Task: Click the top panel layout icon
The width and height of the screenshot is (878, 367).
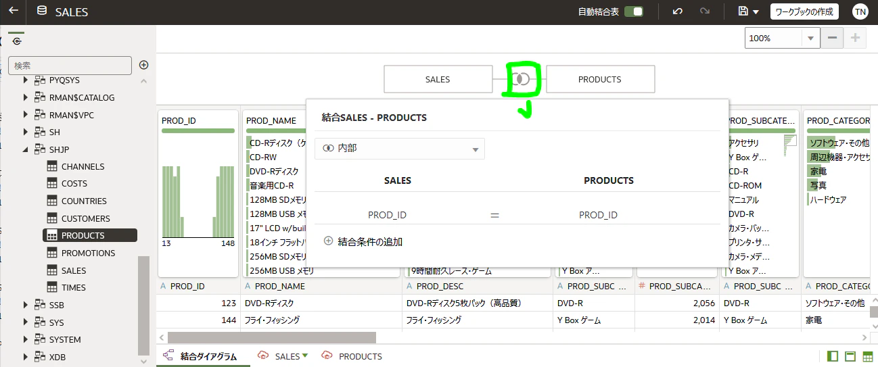Action: pyautogui.click(x=850, y=356)
